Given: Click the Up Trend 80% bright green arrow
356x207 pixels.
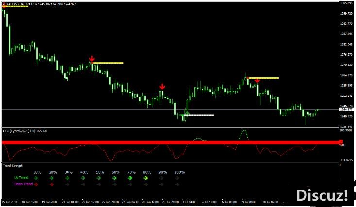Looking at the screenshot, I should (x=145, y=178).
